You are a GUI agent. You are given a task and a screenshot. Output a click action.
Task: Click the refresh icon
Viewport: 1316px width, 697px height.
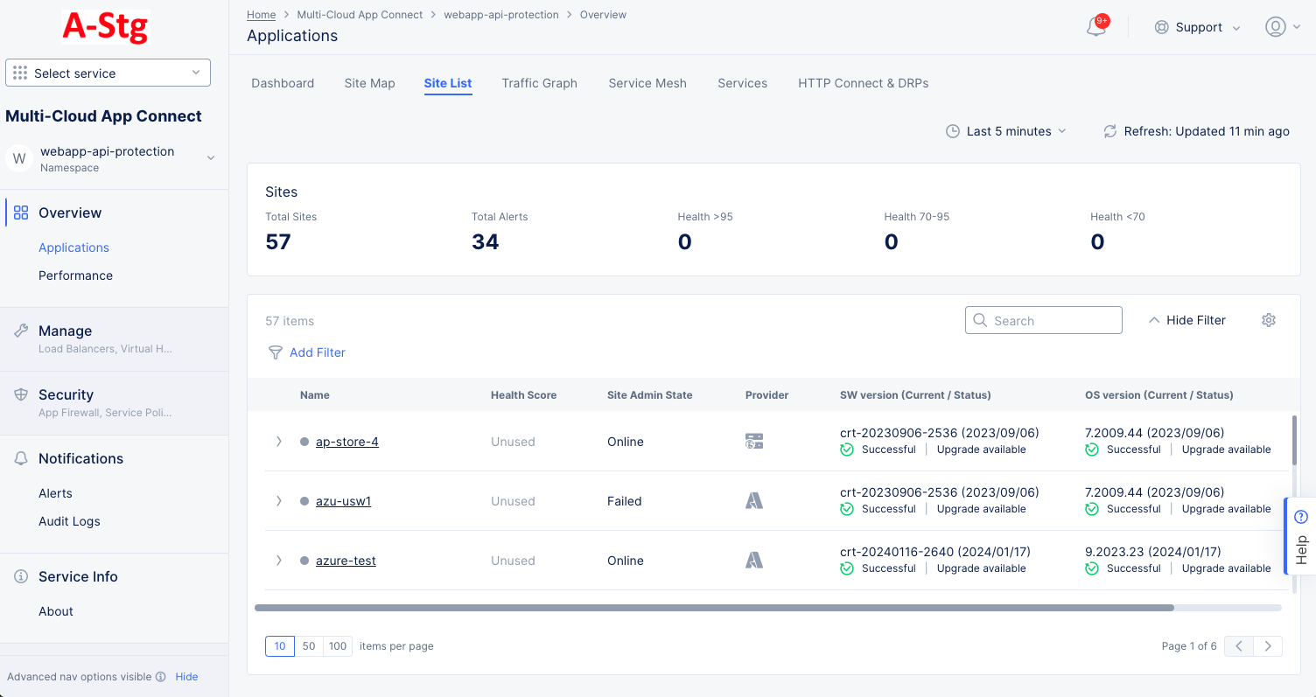coord(1109,131)
